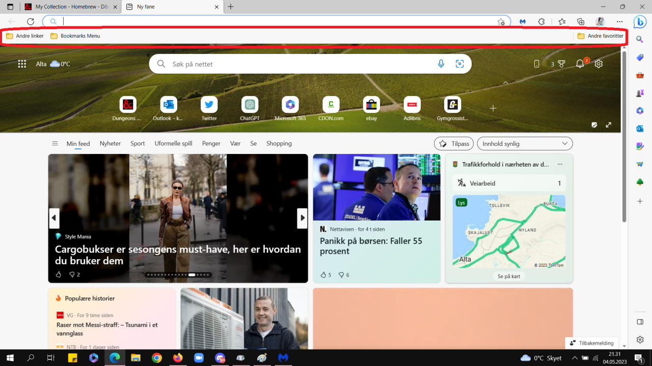This screenshot has height=366, width=652.
Task: Collapse quick links with chevron arrow
Action: point(505,83)
